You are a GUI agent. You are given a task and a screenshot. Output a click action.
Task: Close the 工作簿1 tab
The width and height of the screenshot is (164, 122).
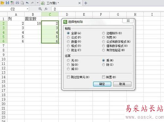click(79, 3)
